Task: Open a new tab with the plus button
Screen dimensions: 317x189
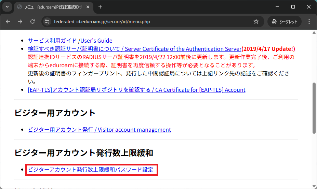Action: tap(100, 7)
